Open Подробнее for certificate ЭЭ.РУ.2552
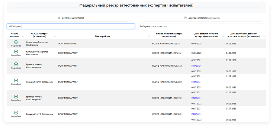The image size is (273, 127). pyautogui.click(x=16, y=46)
